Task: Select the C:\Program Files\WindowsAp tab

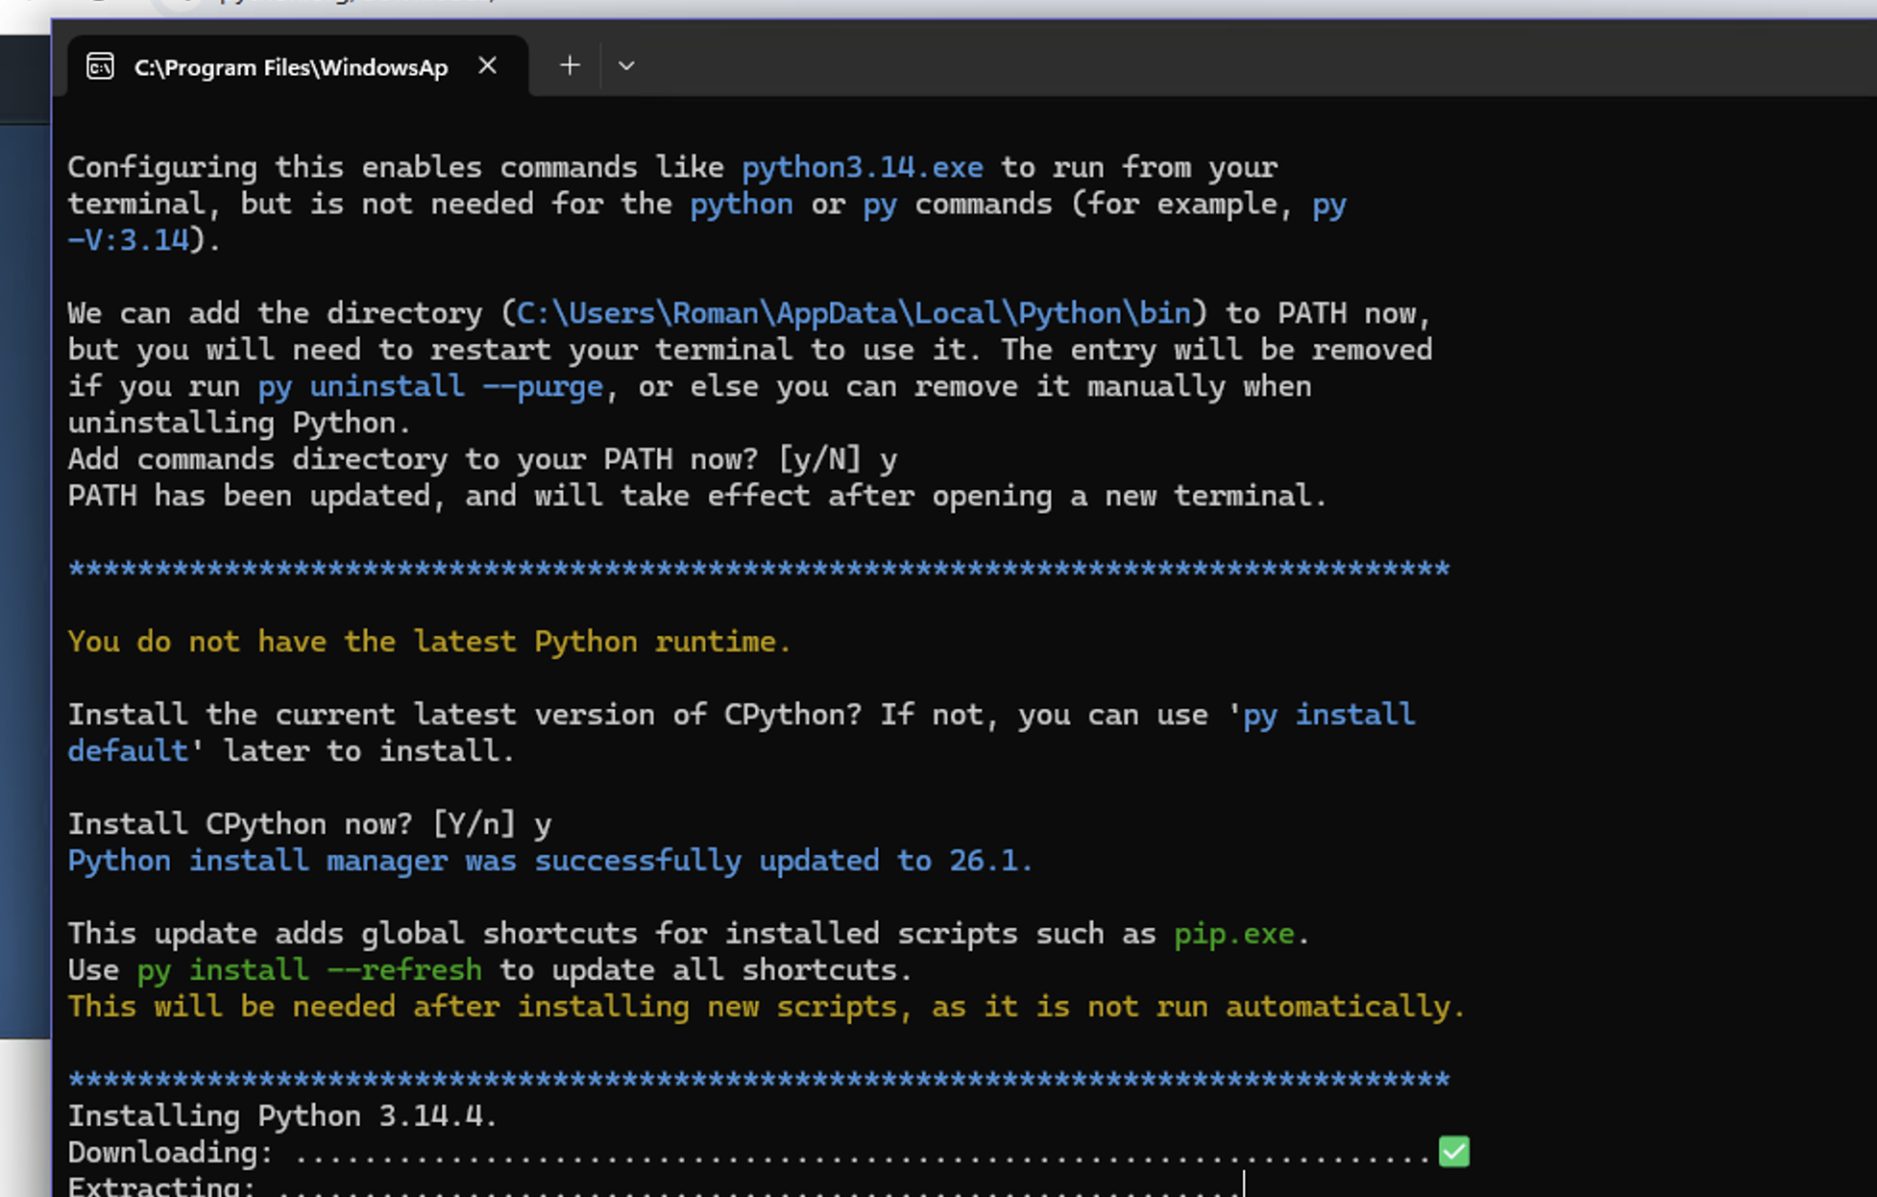Action: tap(297, 66)
